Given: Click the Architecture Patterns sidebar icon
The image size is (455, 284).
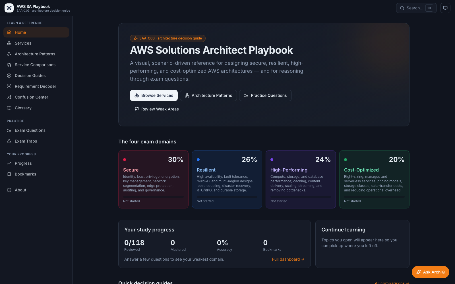Looking at the screenshot, I should click(x=9, y=54).
